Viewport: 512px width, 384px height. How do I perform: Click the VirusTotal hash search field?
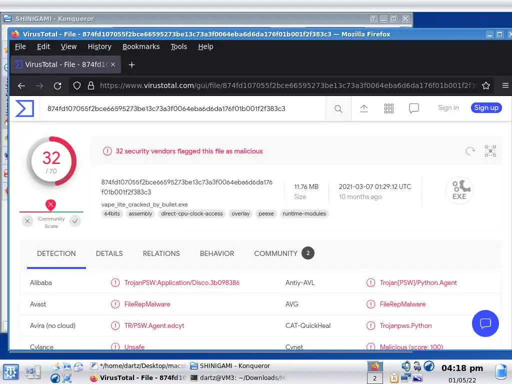[183, 108]
